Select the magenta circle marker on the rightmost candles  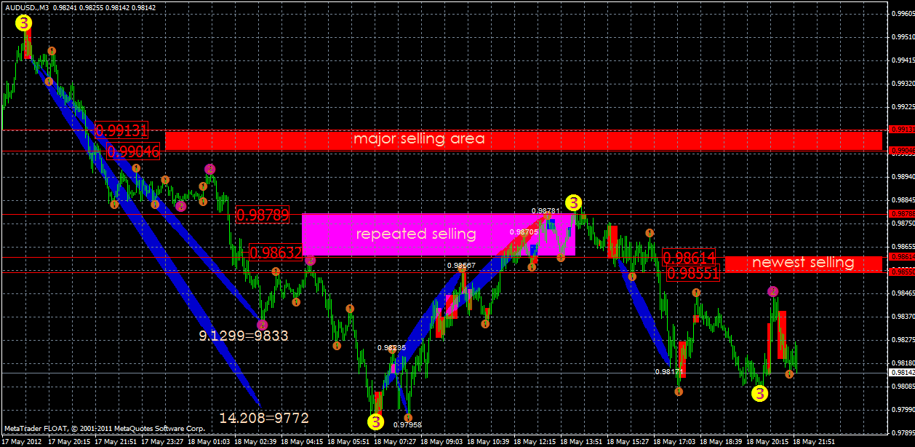click(772, 290)
